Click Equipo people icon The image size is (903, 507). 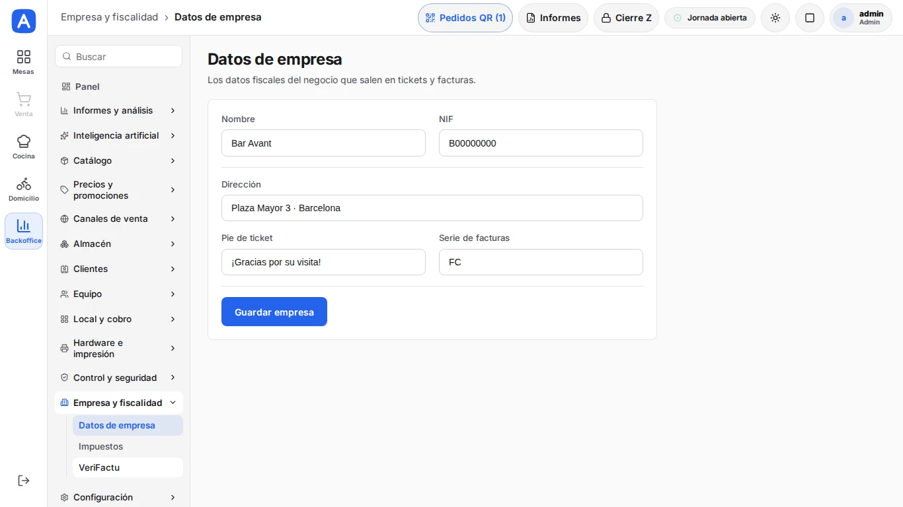(64, 294)
